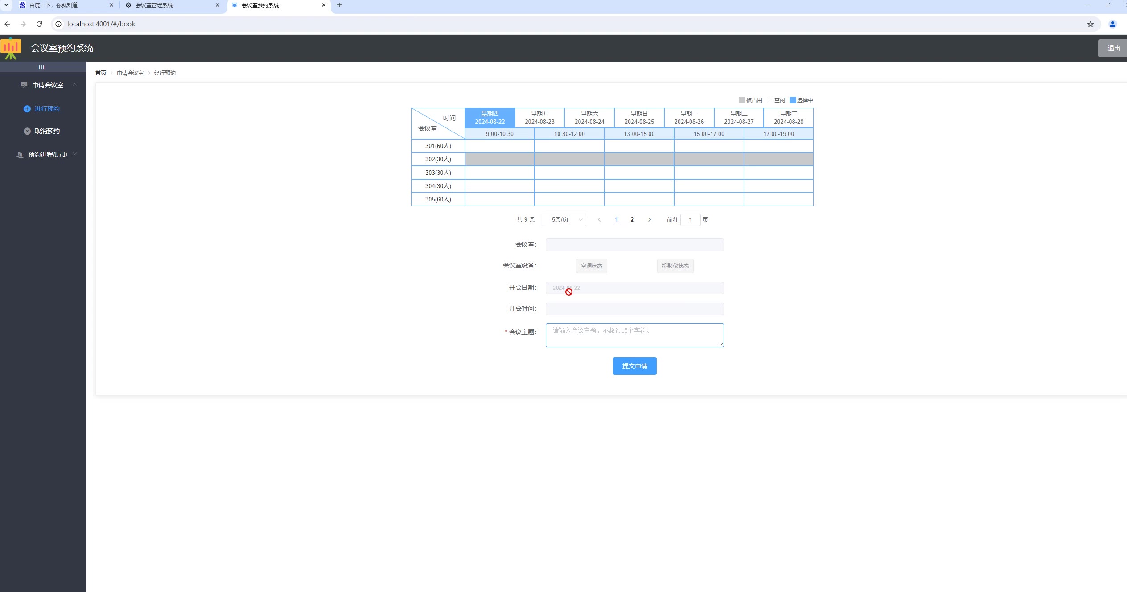Click the 取消预约 cross icon

(x=27, y=131)
